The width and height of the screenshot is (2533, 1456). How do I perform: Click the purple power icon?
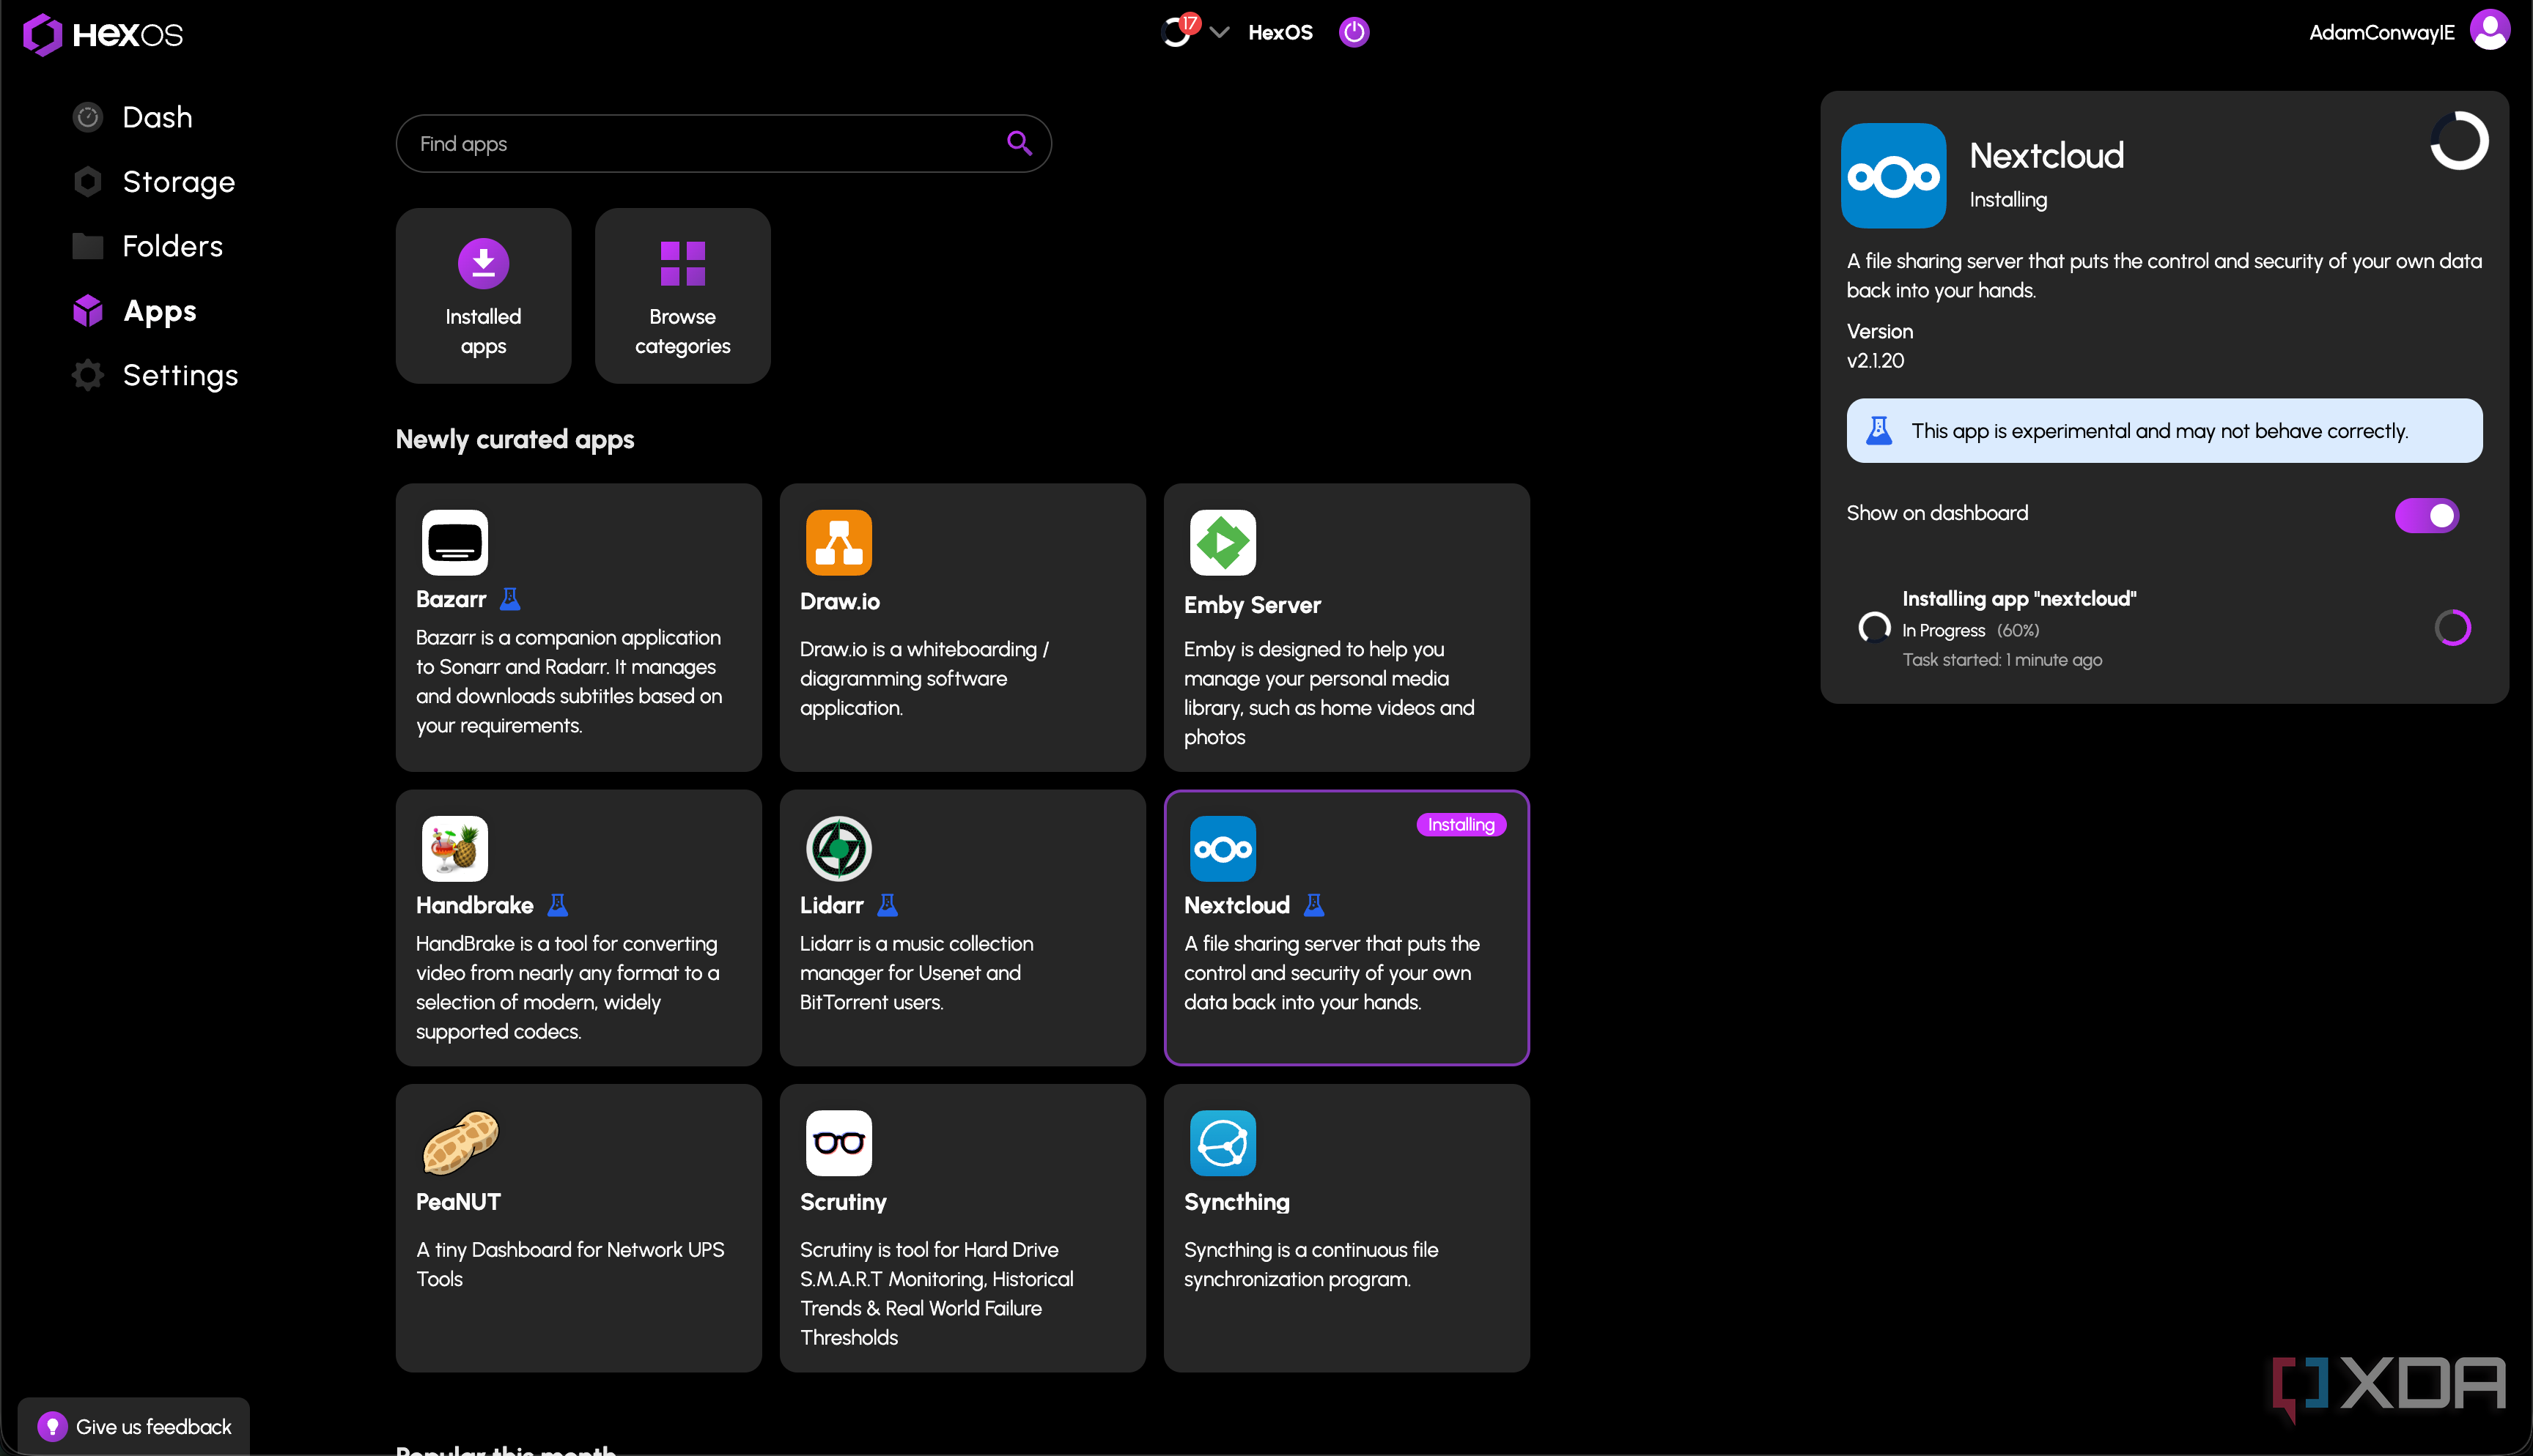[1354, 32]
